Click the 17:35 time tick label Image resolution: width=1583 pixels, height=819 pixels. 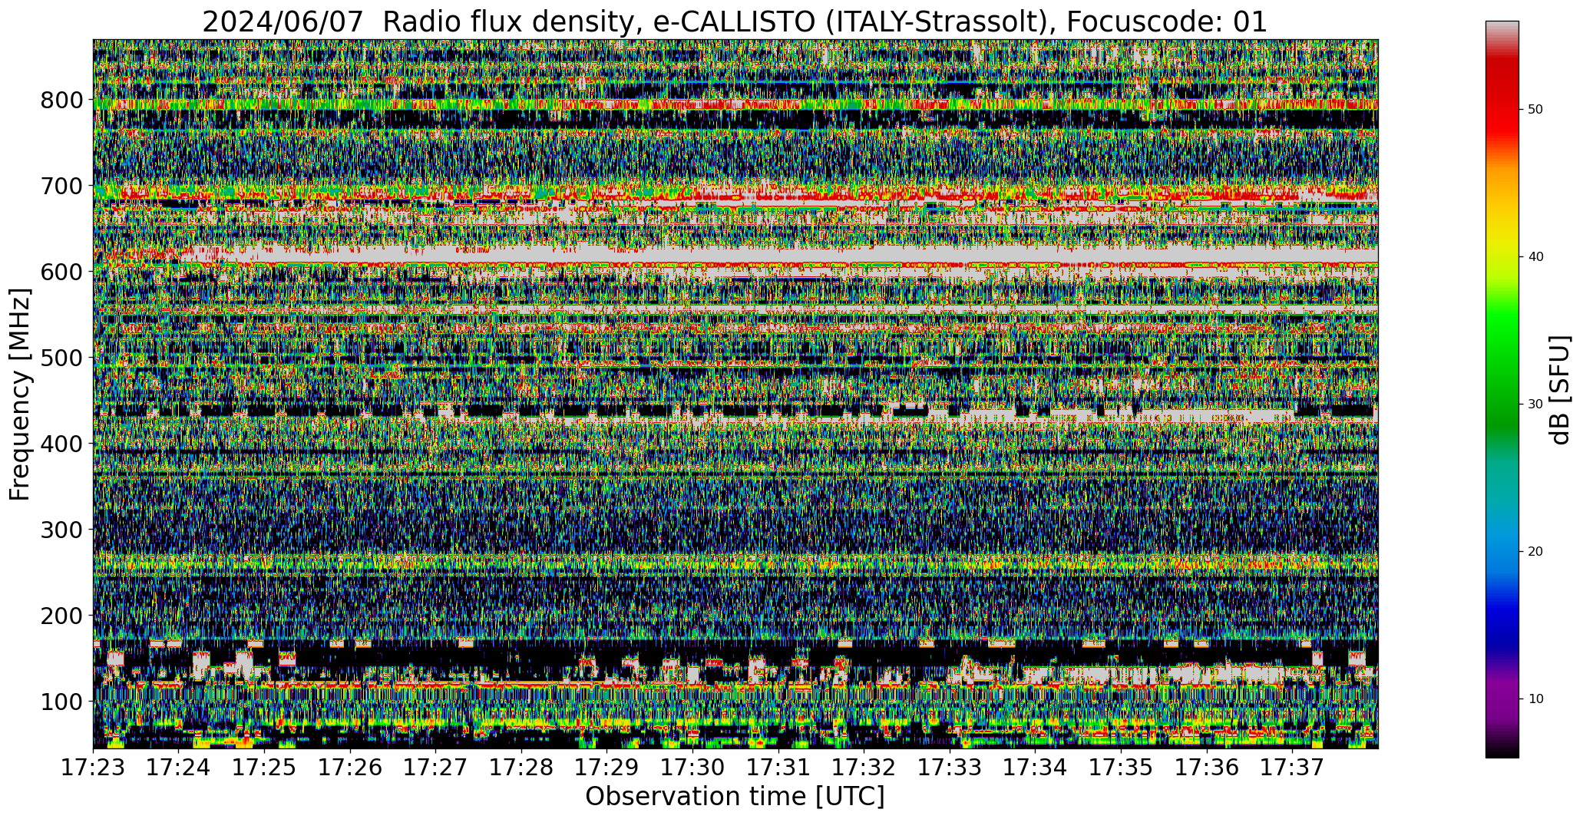point(1121,768)
